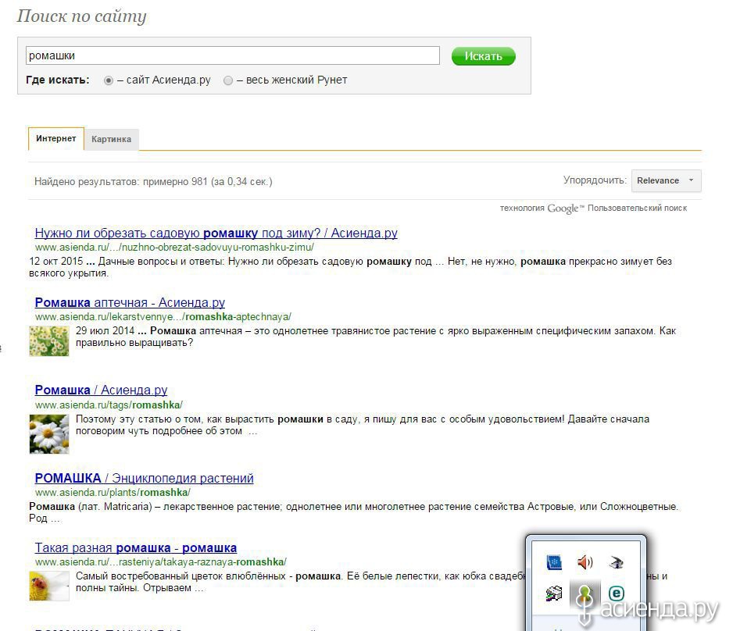Open "Нужно ли обрезать садовую ромашку под зиму?" result

coord(216,233)
